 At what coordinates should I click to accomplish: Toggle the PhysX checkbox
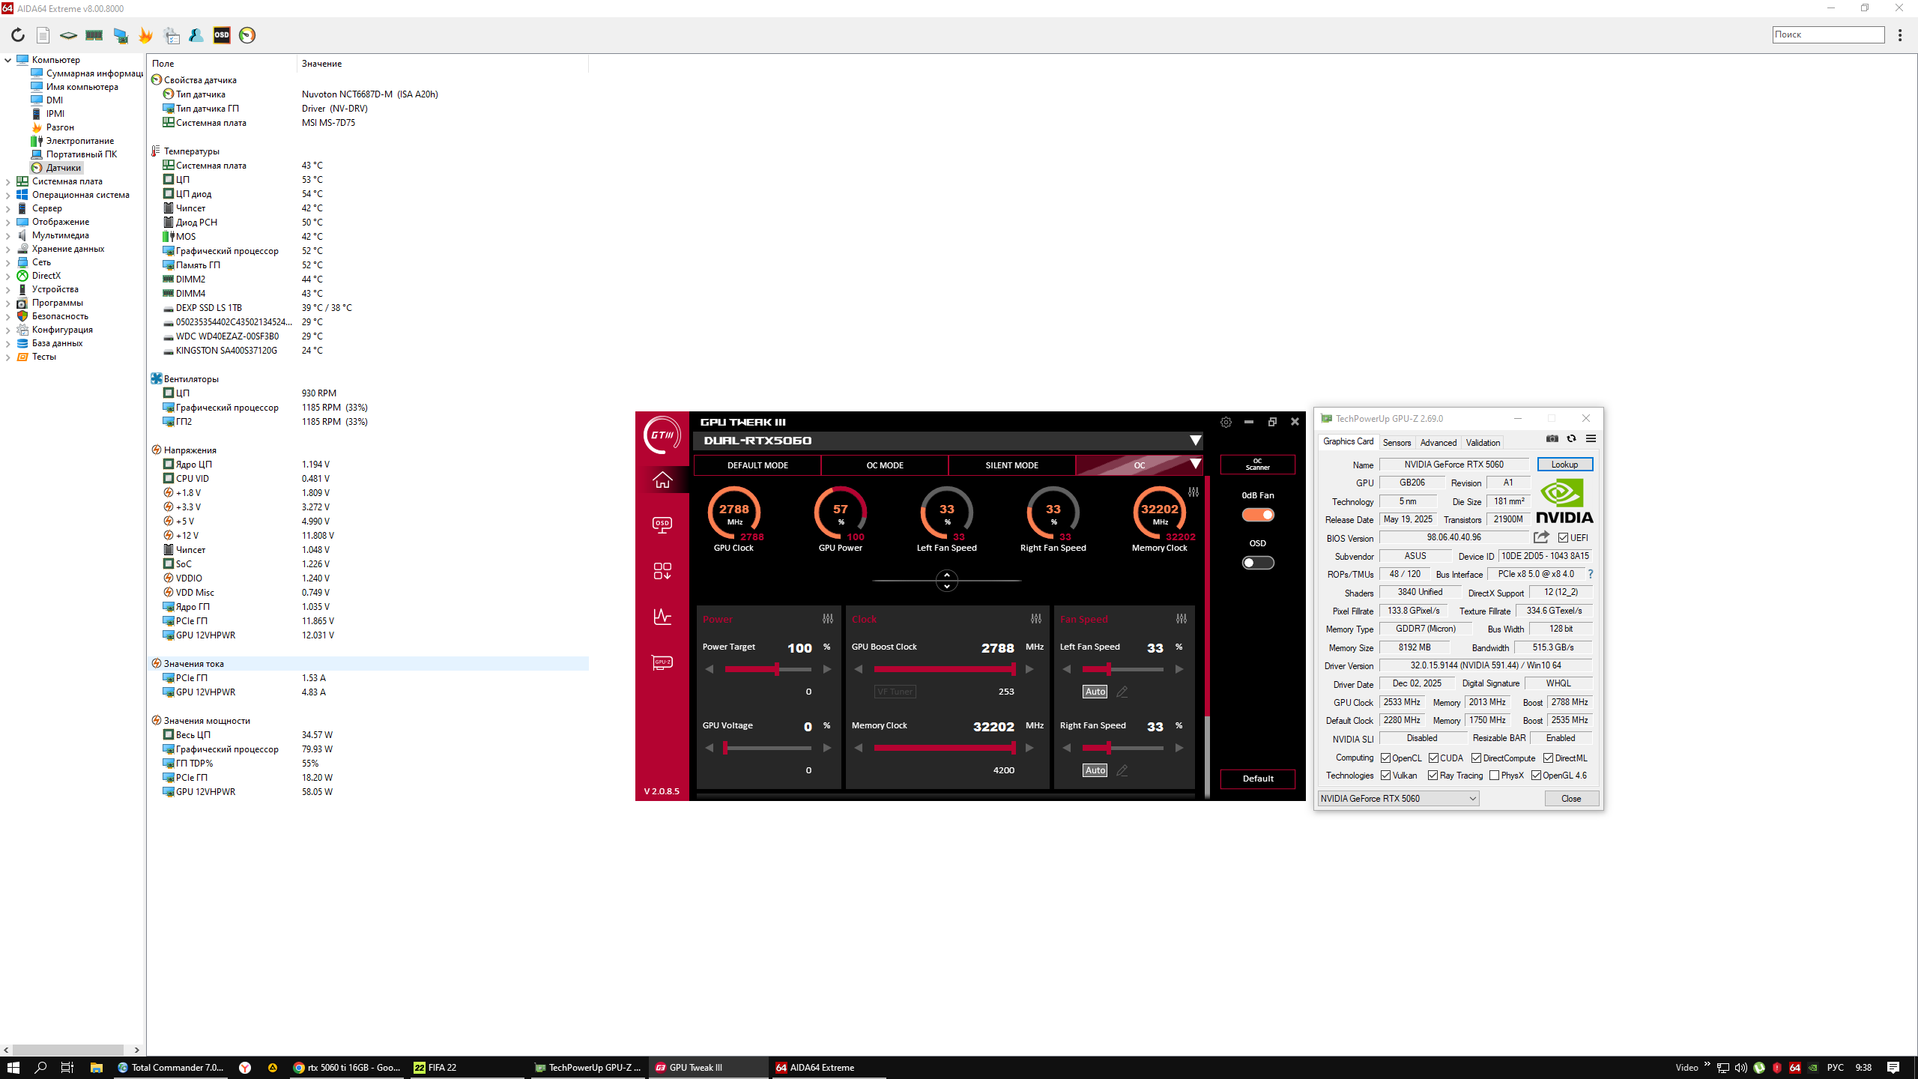click(1495, 776)
